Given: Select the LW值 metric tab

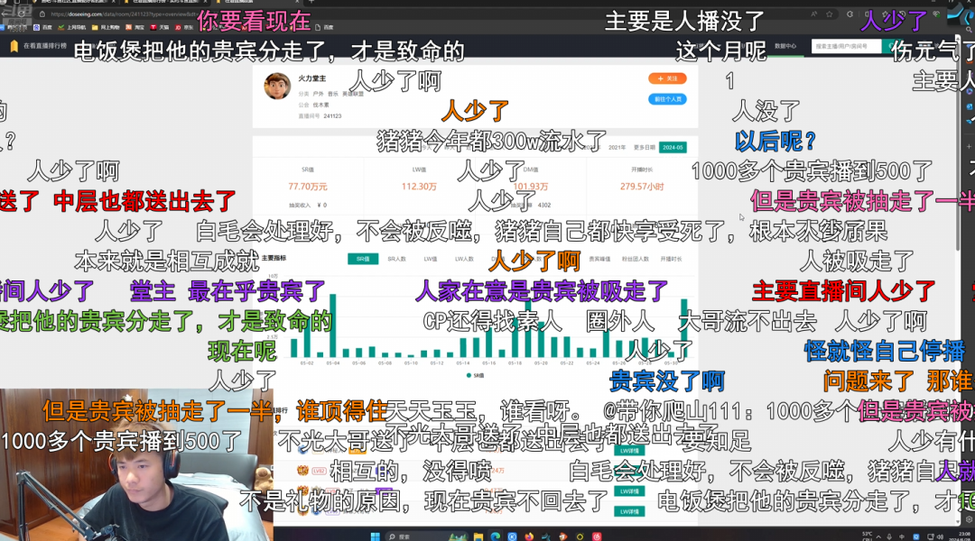Looking at the screenshot, I should pos(431,259).
